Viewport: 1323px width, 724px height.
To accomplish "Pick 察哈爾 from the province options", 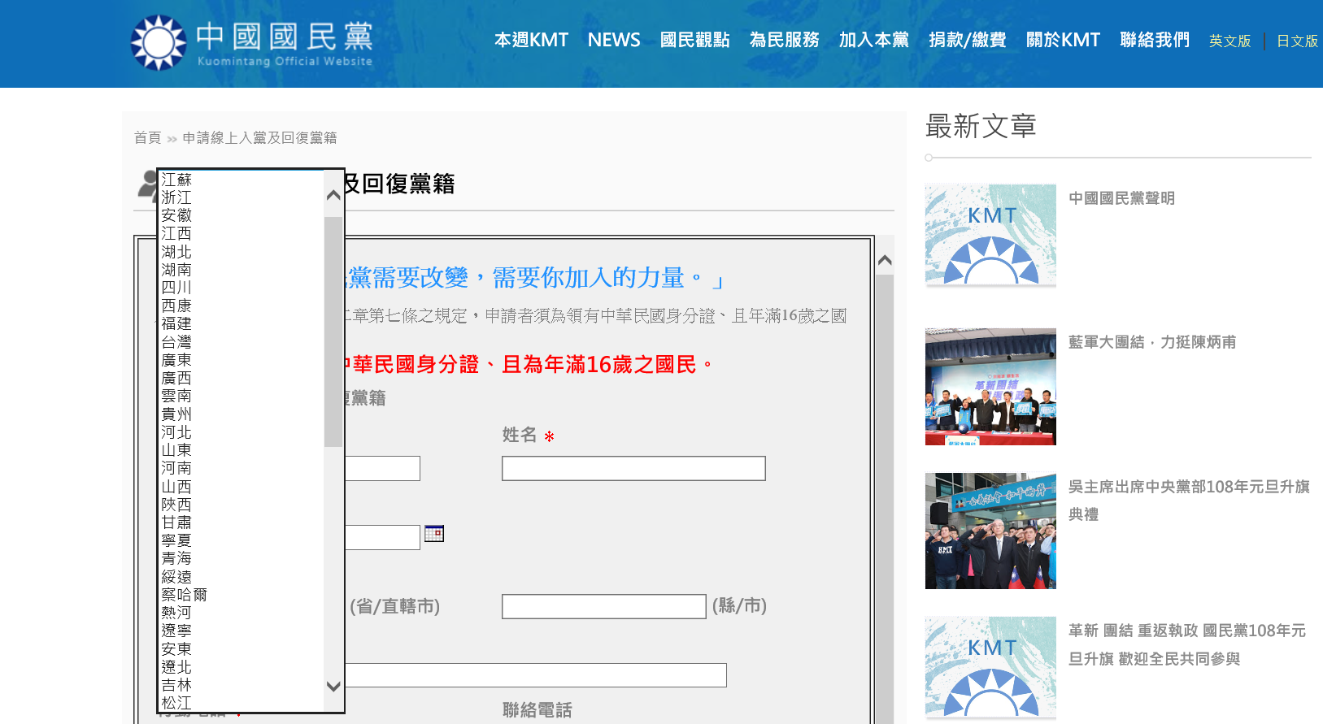I will pos(184,595).
